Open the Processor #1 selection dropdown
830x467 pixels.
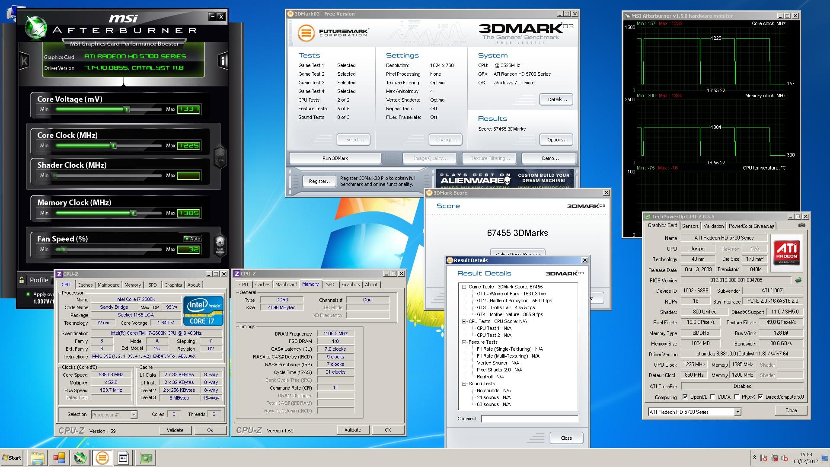[134, 415]
